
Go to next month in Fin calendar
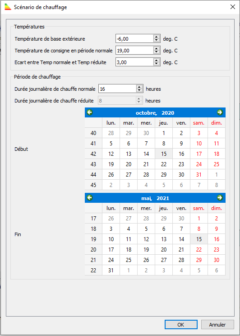[220, 197]
